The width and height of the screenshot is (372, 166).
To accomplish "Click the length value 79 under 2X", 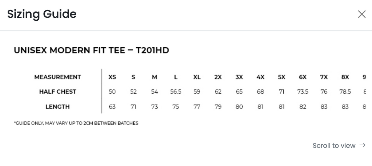I will tap(218, 107).
